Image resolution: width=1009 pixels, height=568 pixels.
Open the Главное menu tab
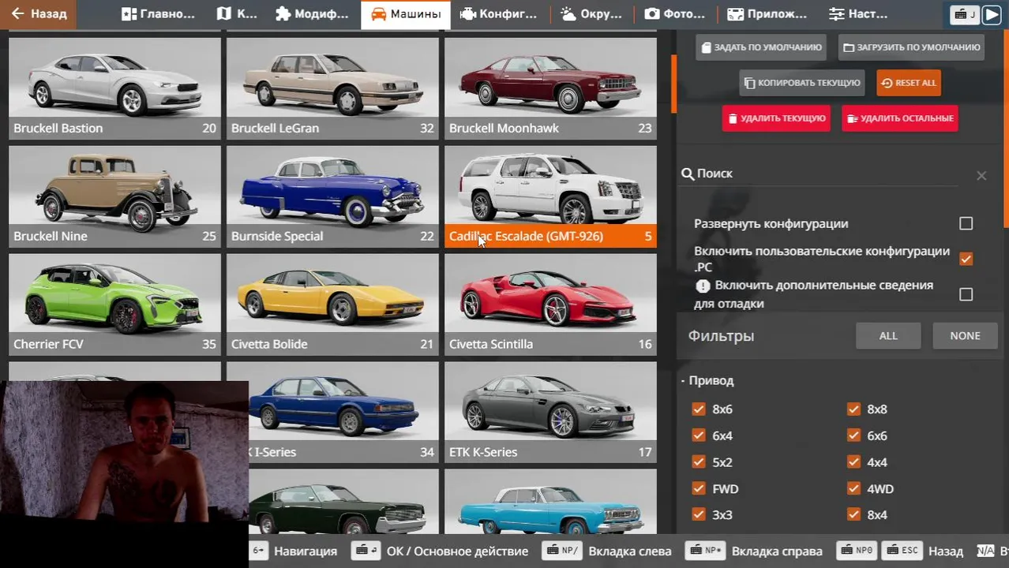[x=158, y=14]
